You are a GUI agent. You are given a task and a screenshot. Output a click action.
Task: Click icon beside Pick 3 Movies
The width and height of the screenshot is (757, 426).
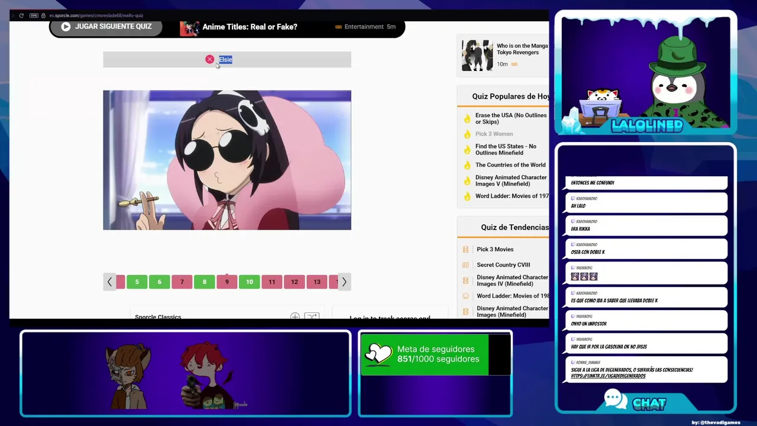[x=465, y=250]
